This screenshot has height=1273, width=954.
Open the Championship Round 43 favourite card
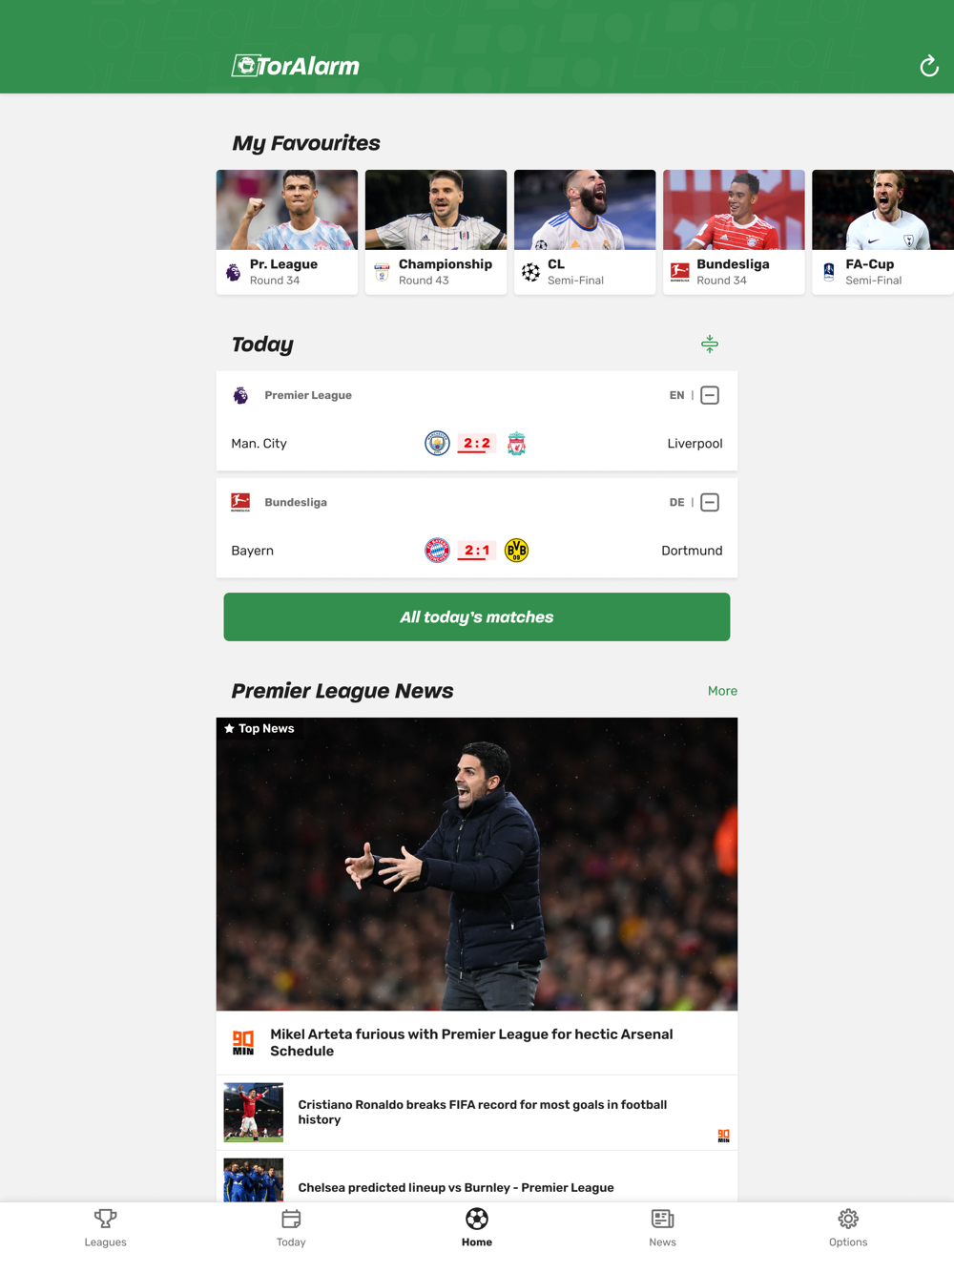[x=436, y=232]
